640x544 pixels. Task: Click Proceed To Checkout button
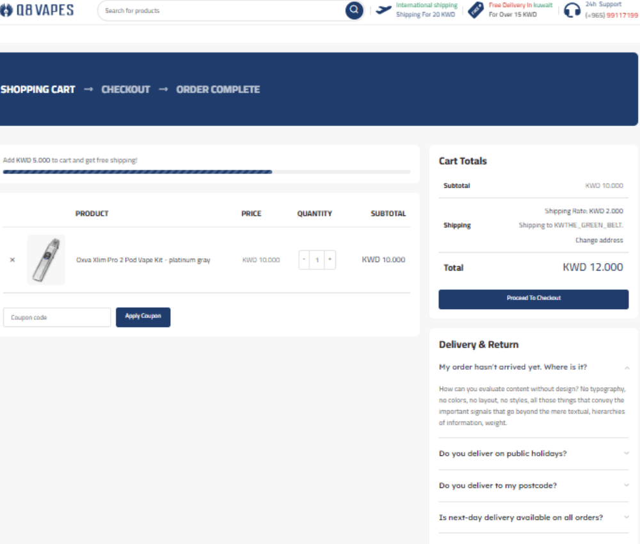click(534, 299)
